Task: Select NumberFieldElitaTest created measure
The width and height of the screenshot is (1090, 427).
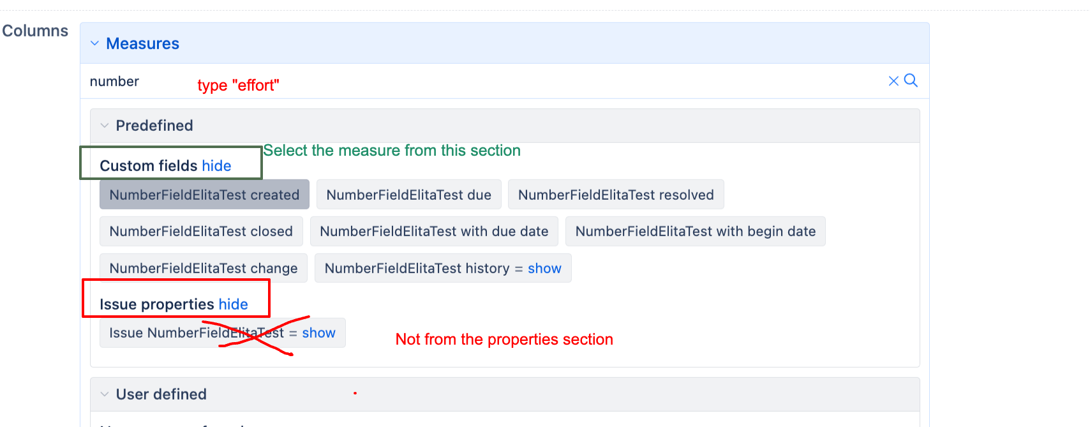Action: [204, 195]
